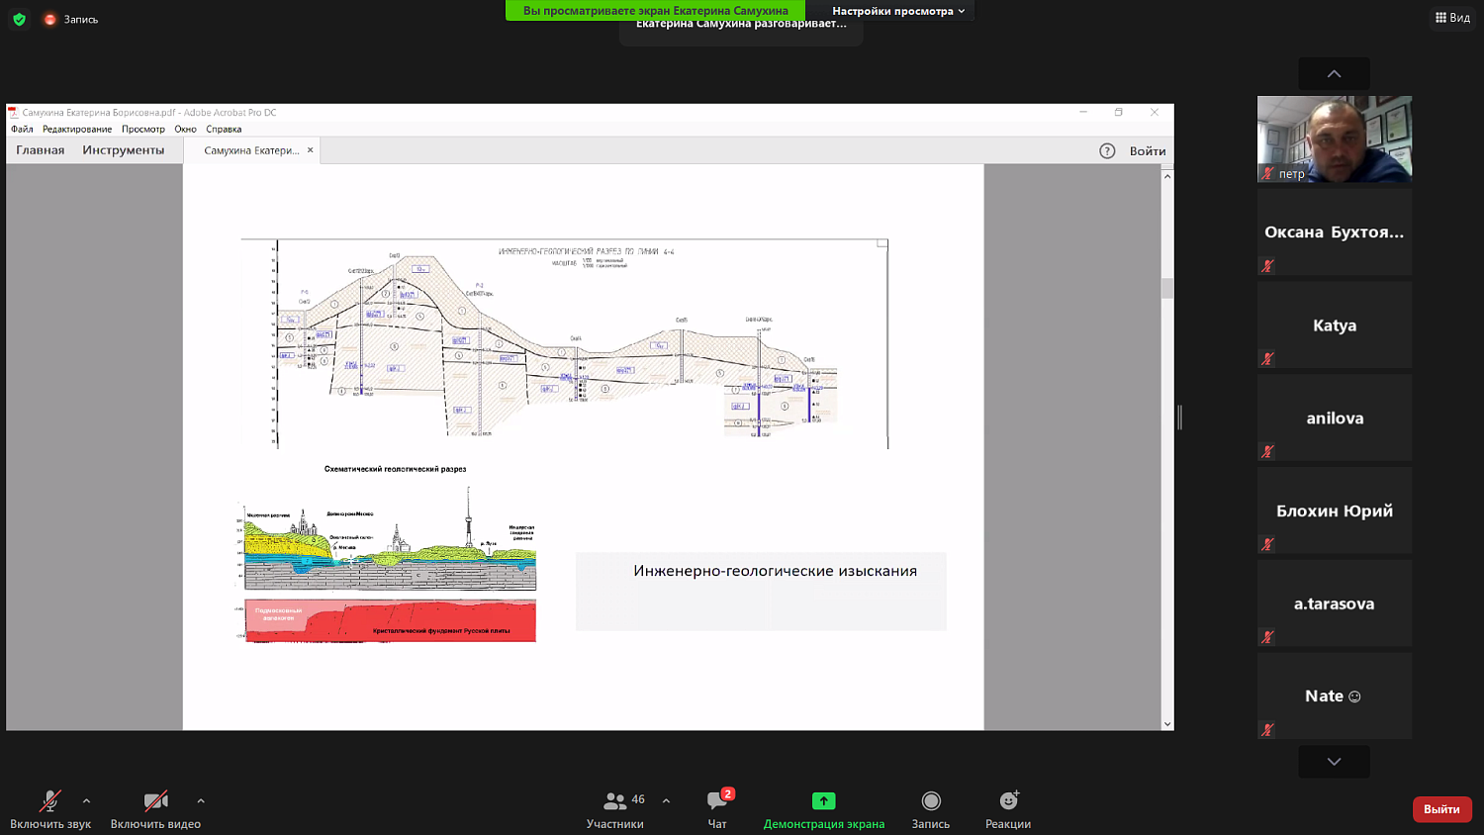
Task: Click the green screen-viewing banner
Action: point(656,11)
